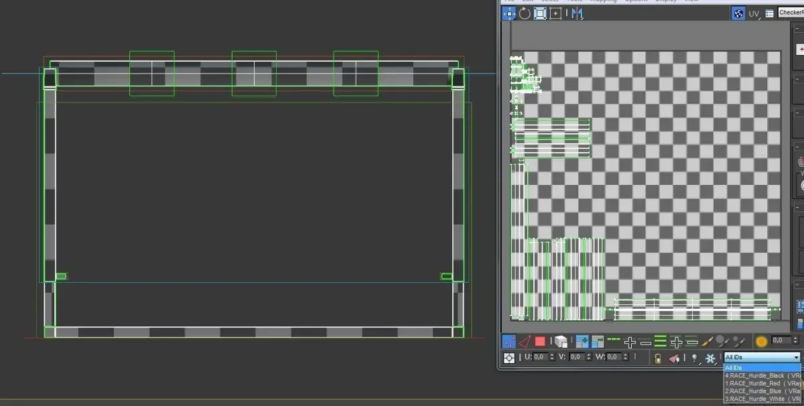Click Enlarge paint-select brush size icon
Viewport: 804px width, 406px height.
point(722,342)
